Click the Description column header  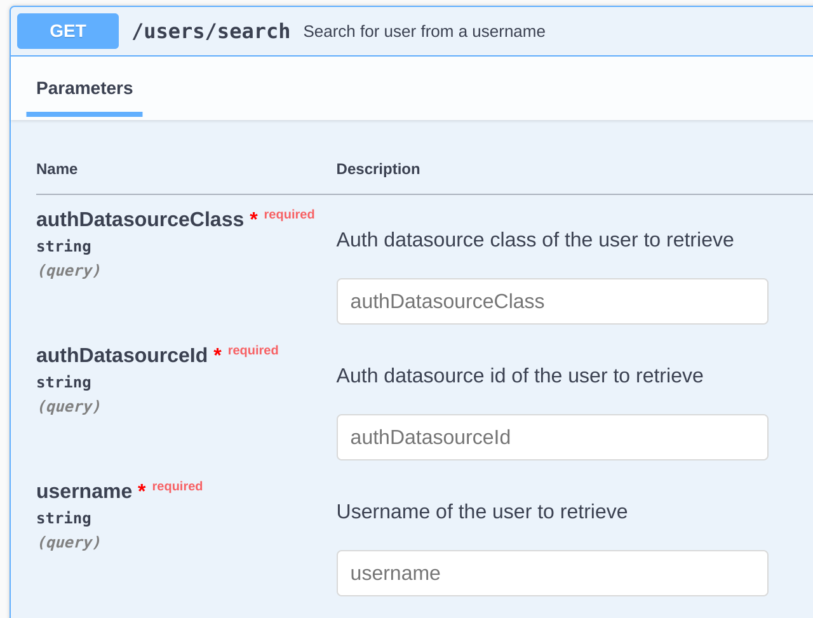point(378,169)
